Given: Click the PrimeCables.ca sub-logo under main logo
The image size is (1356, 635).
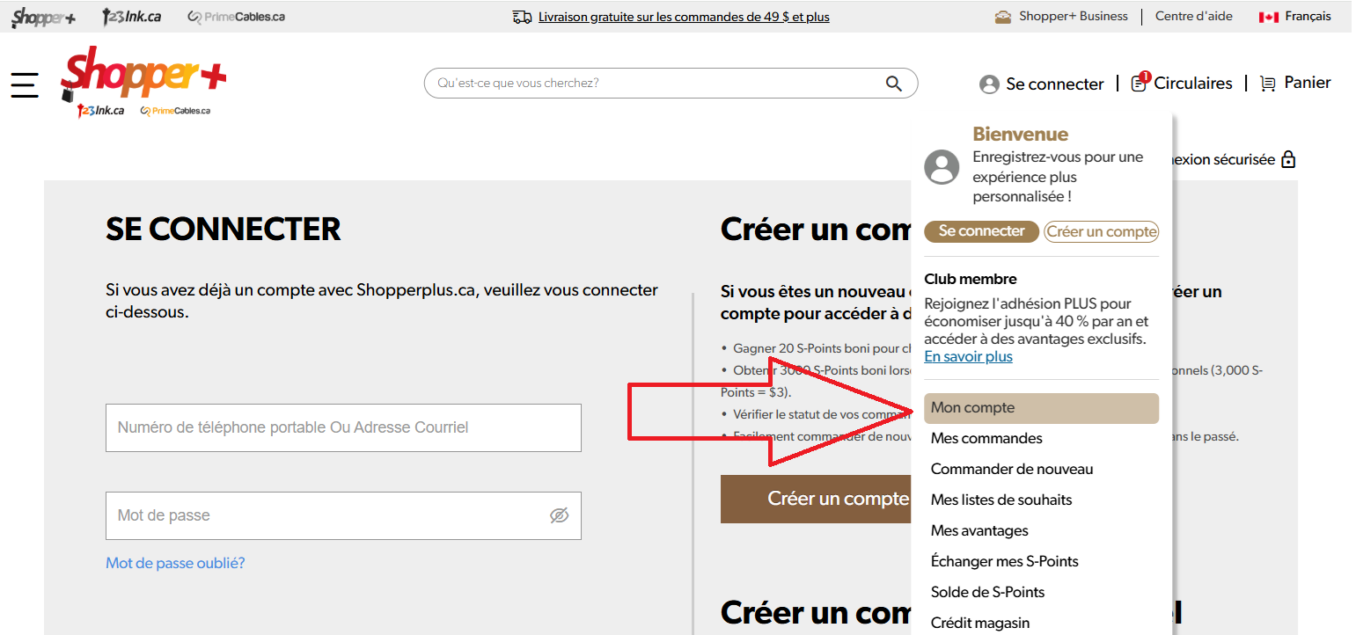Looking at the screenshot, I should [x=175, y=111].
